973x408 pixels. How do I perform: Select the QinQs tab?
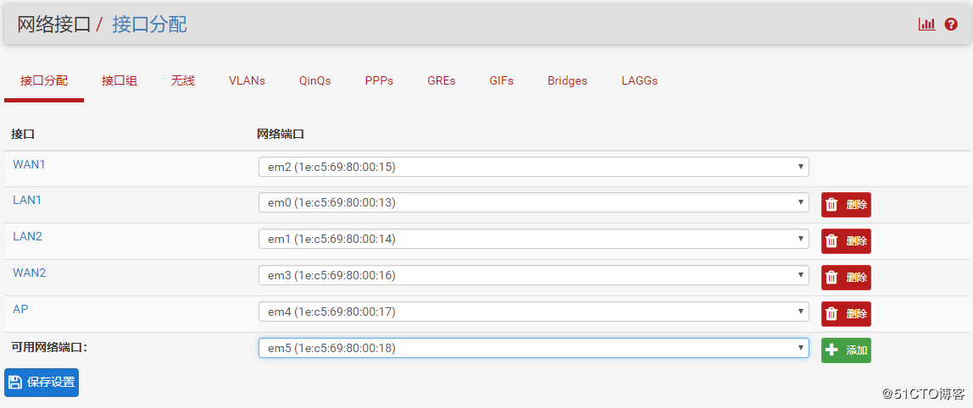[x=314, y=81]
